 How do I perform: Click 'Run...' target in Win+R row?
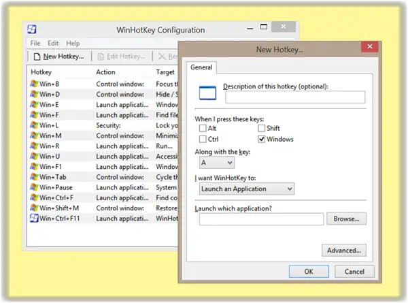(164, 146)
